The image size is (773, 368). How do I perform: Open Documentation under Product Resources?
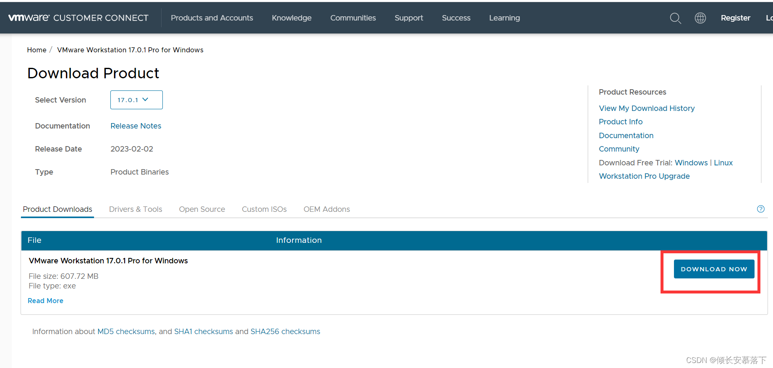pyautogui.click(x=626, y=136)
